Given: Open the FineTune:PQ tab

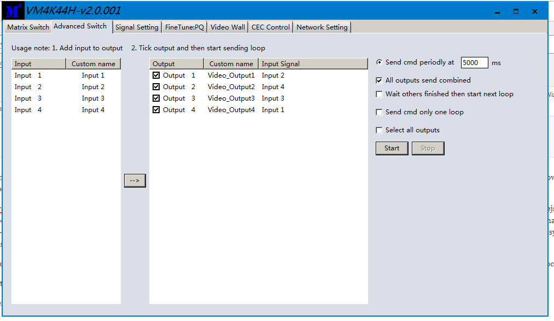Looking at the screenshot, I should coord(184,27).
